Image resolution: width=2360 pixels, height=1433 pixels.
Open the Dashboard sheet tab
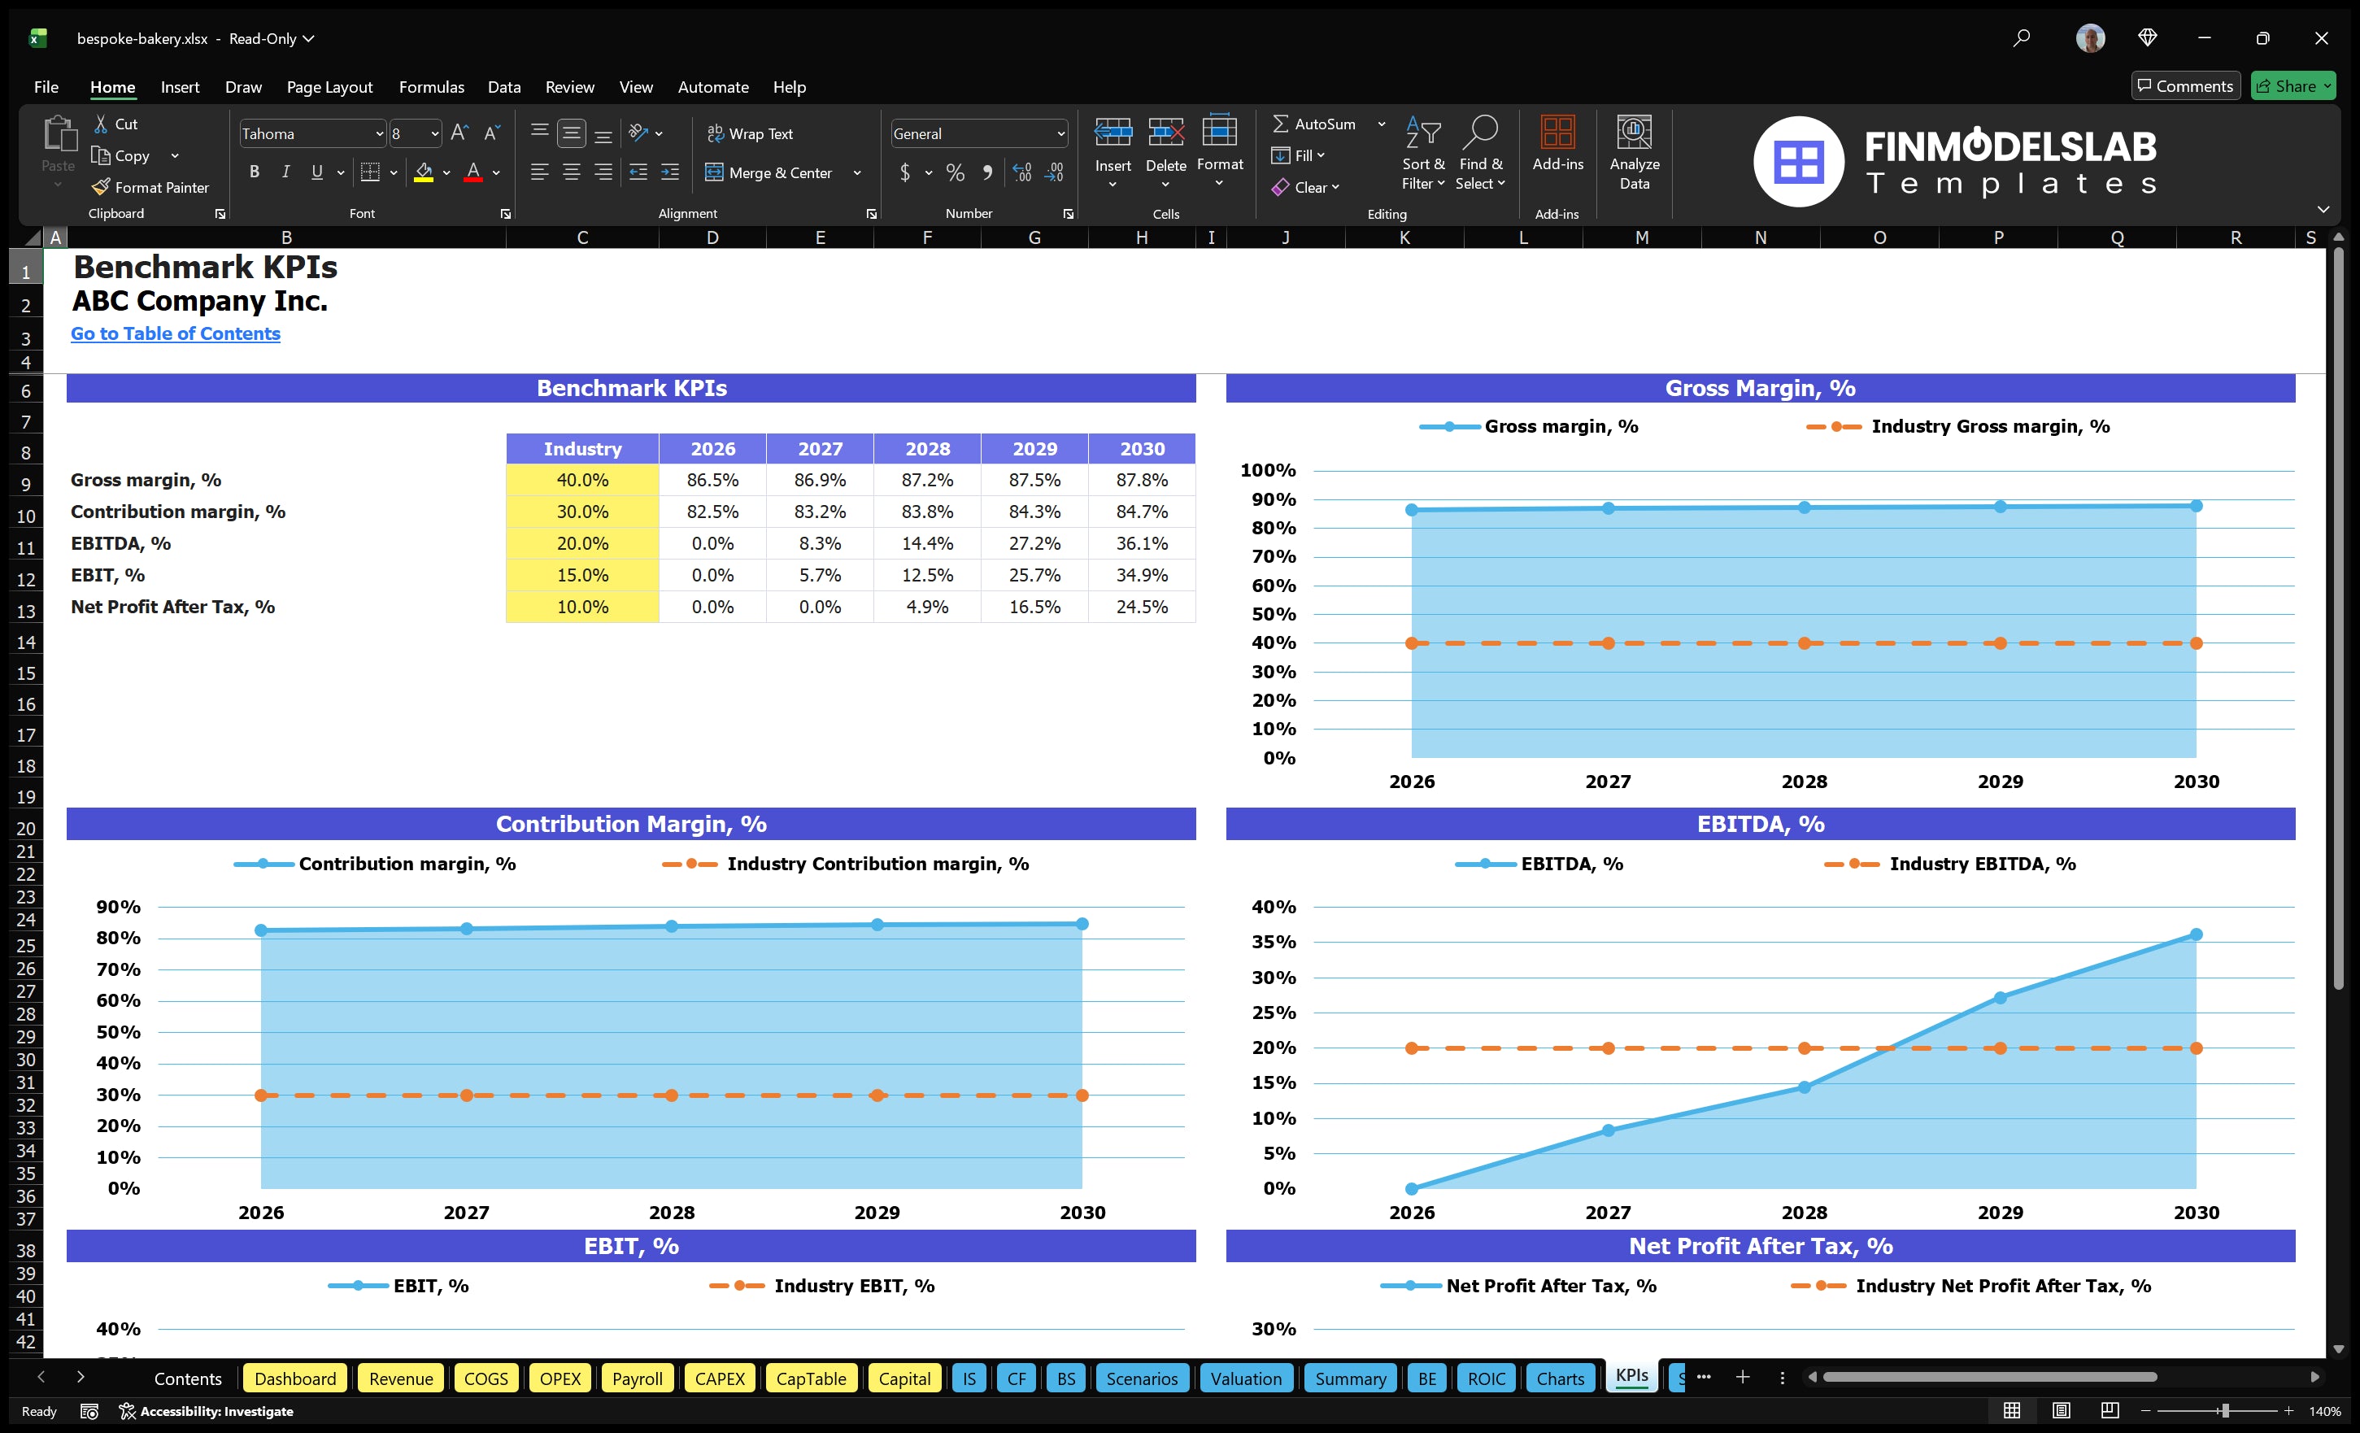pyautogui.click(x=295, y=1379)
